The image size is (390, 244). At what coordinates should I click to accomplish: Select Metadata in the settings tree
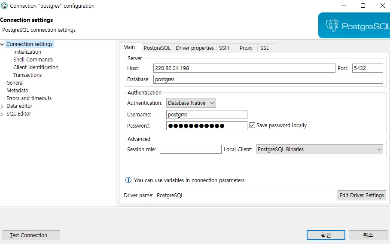tap(17, 91)
